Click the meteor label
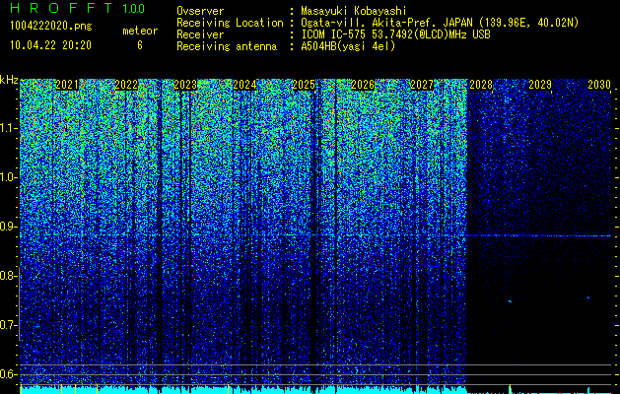This screenshot has height=394, width=620. (x=140, y=31)
